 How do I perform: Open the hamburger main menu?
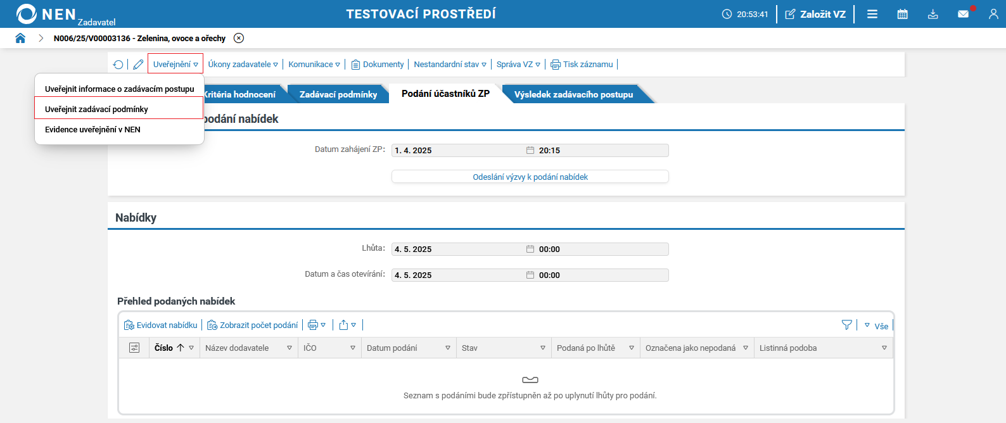[872, 14]
